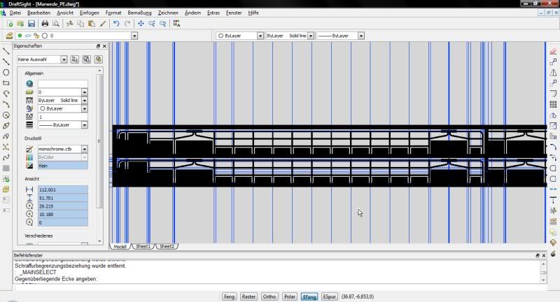
Task: Click the Properties brush icon in toolbar
Action: tap(103, 24)
